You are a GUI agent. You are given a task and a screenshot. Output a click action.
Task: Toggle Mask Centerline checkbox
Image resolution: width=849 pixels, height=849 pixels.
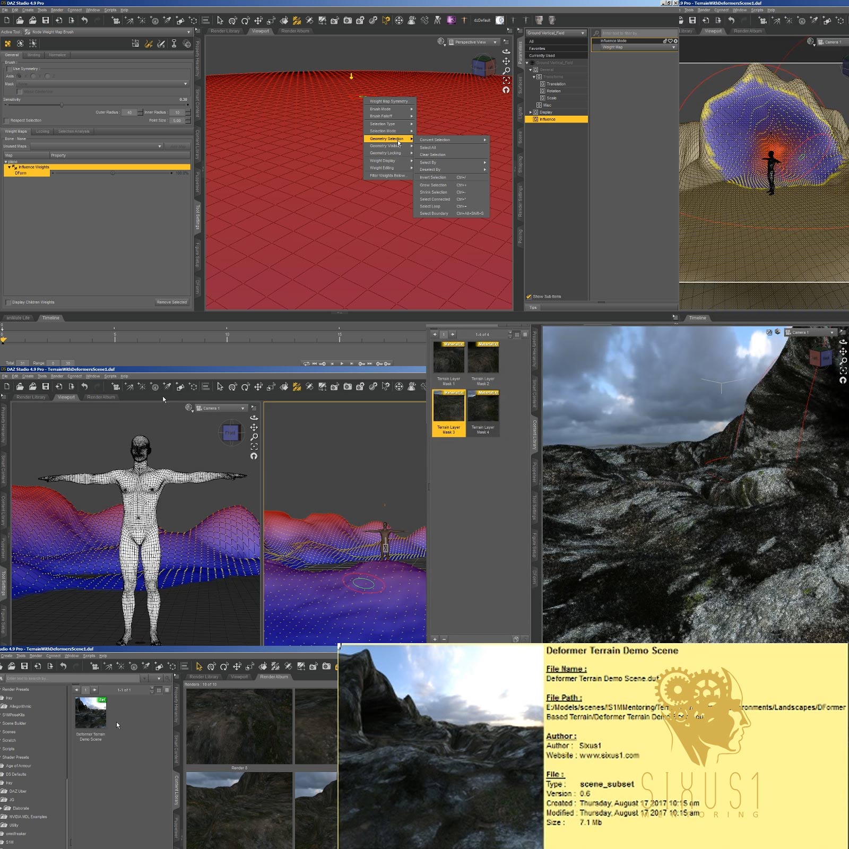click(20, 92)
